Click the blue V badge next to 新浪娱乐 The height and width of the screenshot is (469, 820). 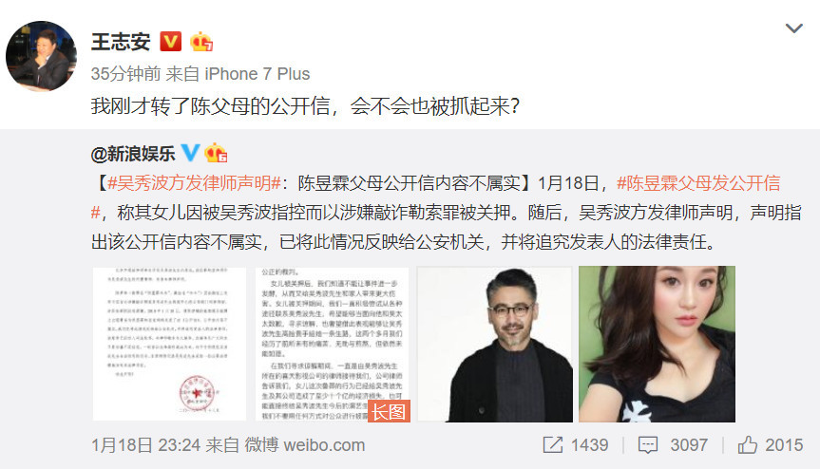pos(190,153)
